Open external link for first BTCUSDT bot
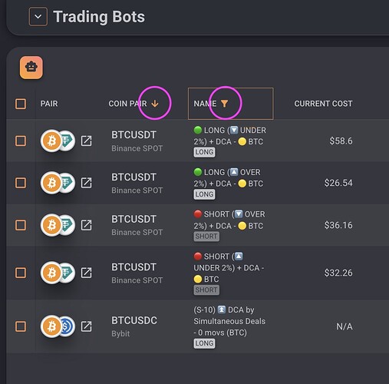This screenshot has width=389, height=384. click(86, 141)
